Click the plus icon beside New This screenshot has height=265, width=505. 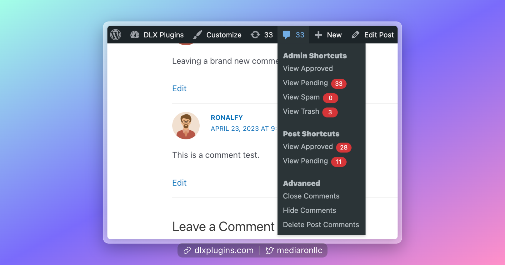click(x=318, y=35)
